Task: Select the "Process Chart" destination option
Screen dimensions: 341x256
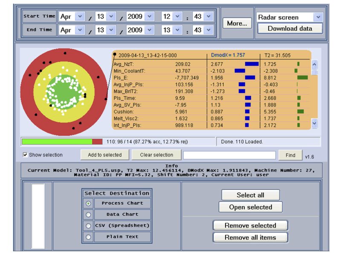Action: pos(89,204)
